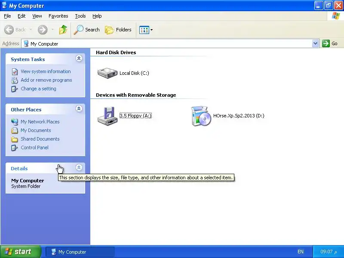The width and height of the screenshot is (344, 258).
Task: Click the HOrse.Xp.Sp2.2013 (D:) label
Action: tap(239, 116)
